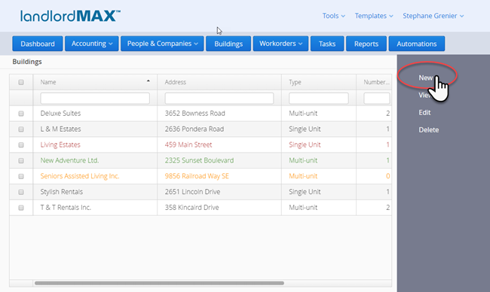Check the Deluxe Suites row checkbox
The image size is (490, 292).
21,114
